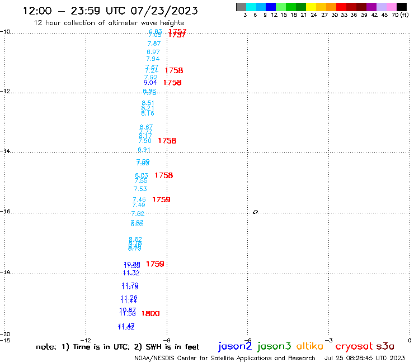
Task: Click red 1758 label beside 9.04
Action: 172,83
